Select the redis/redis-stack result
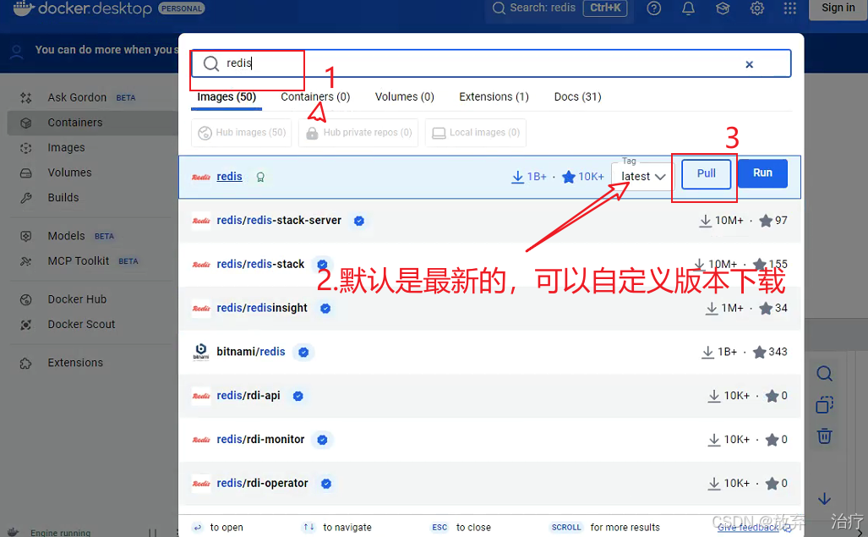The width and height of the screenshot is (868, 537). point(489,265)
